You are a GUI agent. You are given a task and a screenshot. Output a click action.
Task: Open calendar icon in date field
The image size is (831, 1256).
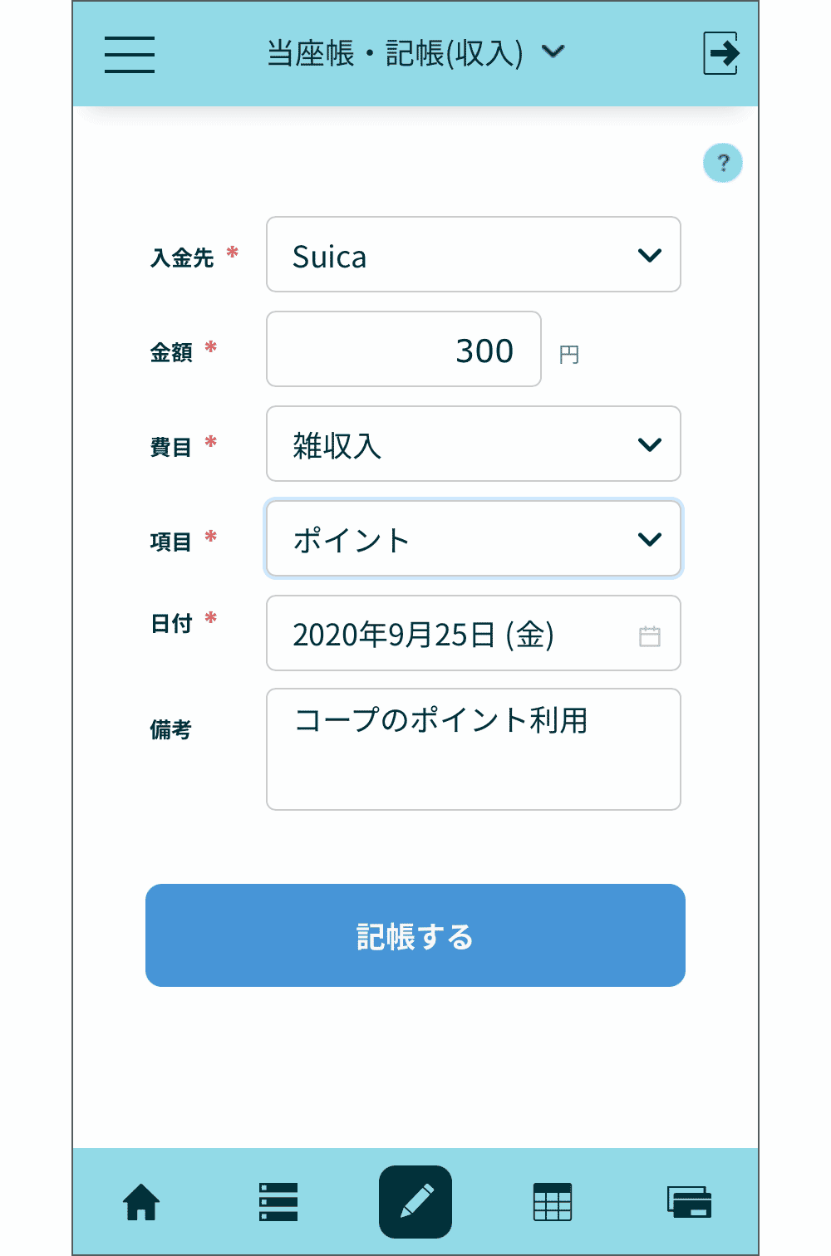(x=650, y=636)
